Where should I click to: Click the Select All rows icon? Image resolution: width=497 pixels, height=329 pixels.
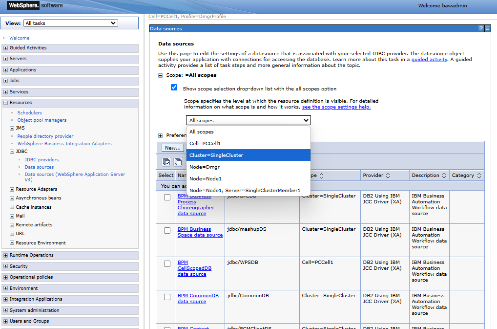click(x=166, y=162)
